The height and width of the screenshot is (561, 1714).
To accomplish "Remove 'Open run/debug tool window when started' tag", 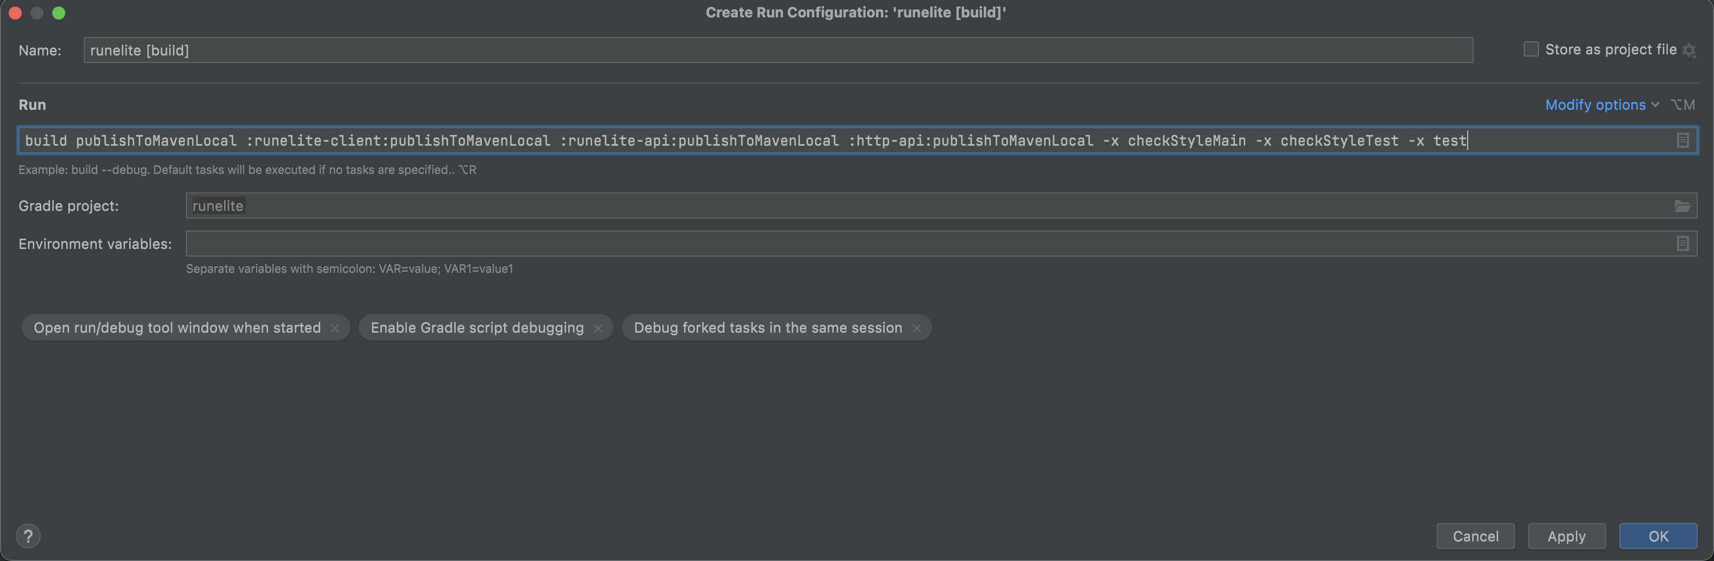I will coord(334,328).
